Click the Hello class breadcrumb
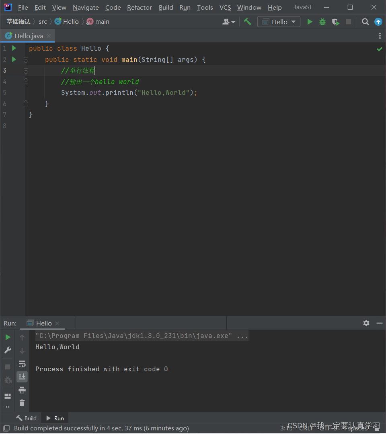 pos(67,22)
